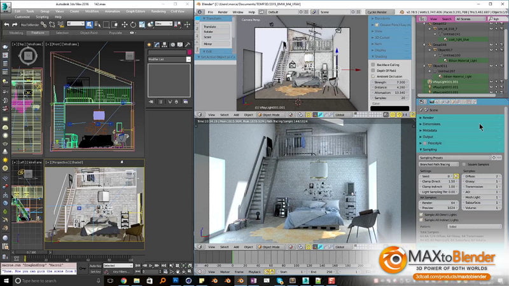This screenshot has height=286, width=509.
Task: Click the 3ds Max undo arrow
Action: 6,25
